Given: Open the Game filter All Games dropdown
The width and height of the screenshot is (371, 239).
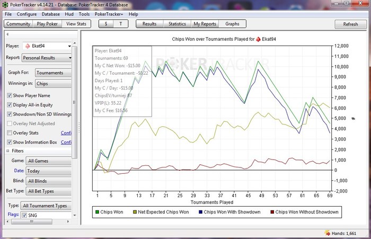Looking at the screenshot, I should [49, 161].
